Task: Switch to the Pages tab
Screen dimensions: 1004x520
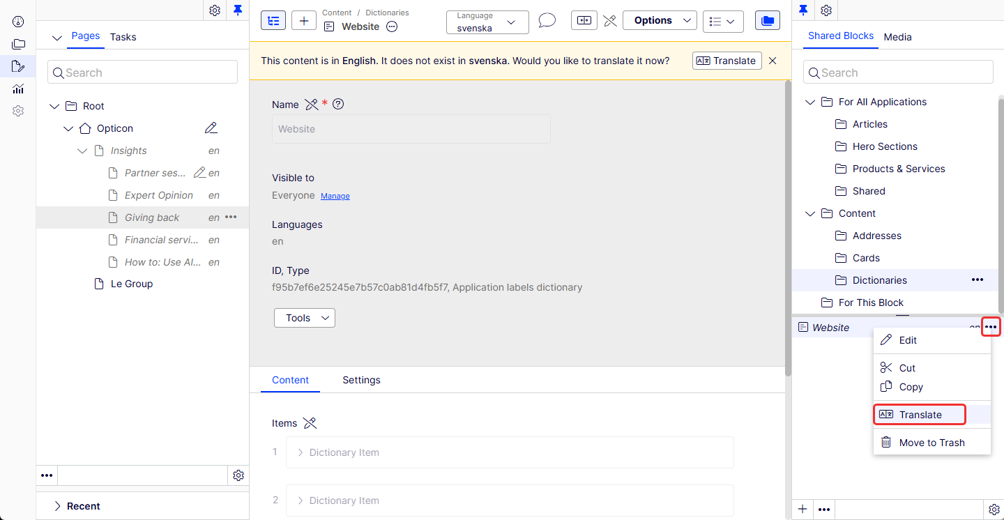Action: click(86, 36)
